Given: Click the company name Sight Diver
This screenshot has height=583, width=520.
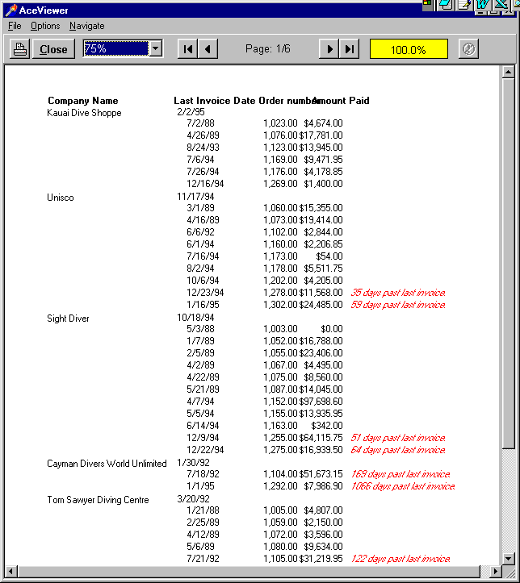Looking at the screenshot, I should [x=68, y=319].
